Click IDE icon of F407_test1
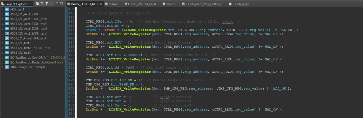The height and width of the screenshot is (118, 363). click(7, 9)
